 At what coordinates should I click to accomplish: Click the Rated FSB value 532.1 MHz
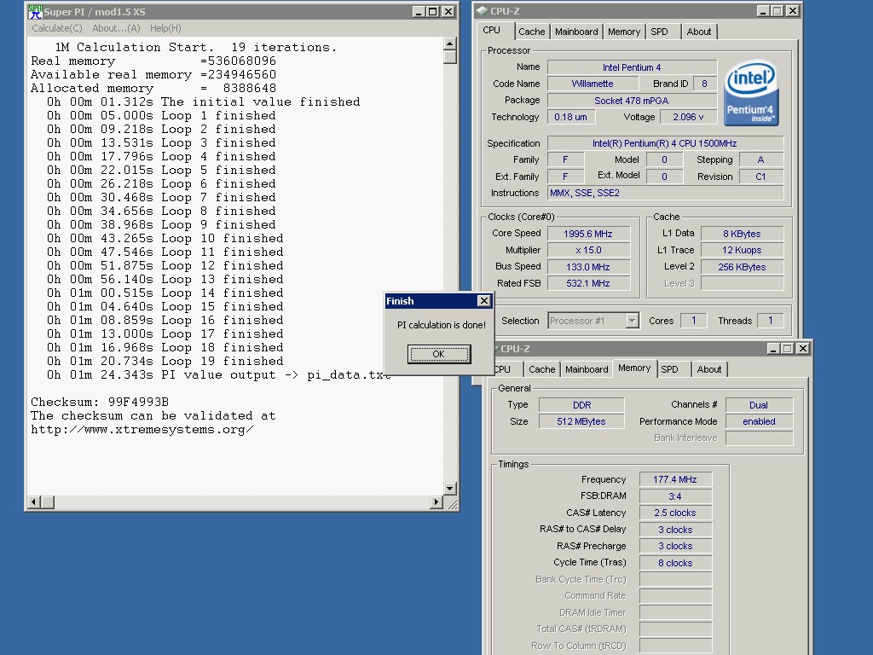click(x=588, y=283)
